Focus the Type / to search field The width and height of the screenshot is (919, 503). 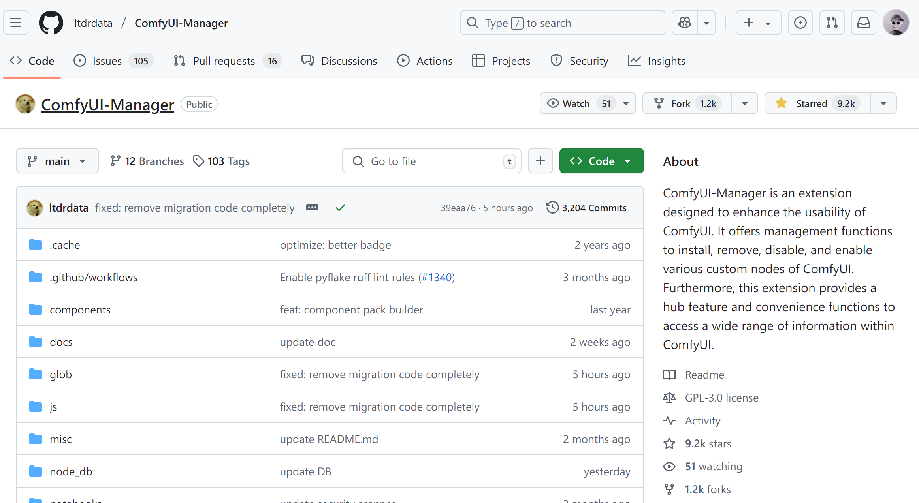pos(562,23)
